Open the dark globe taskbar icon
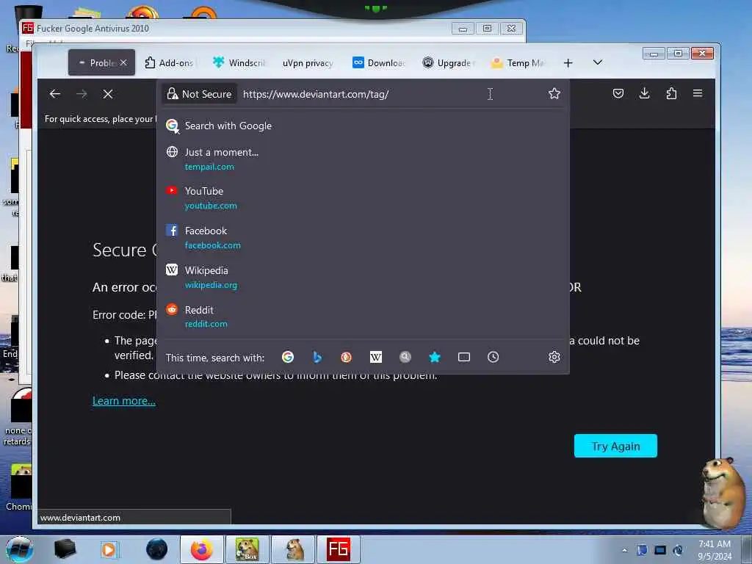752x564 pixels. [157, 549]
